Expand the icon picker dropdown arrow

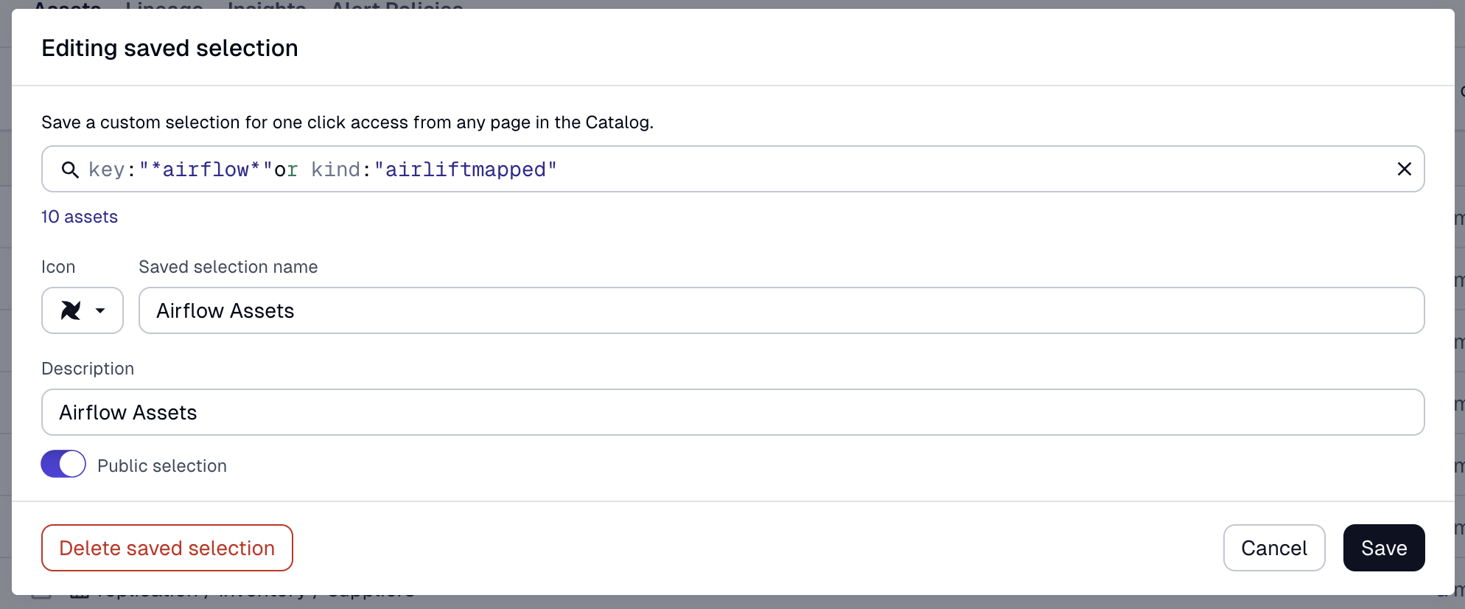coord(100,310)
